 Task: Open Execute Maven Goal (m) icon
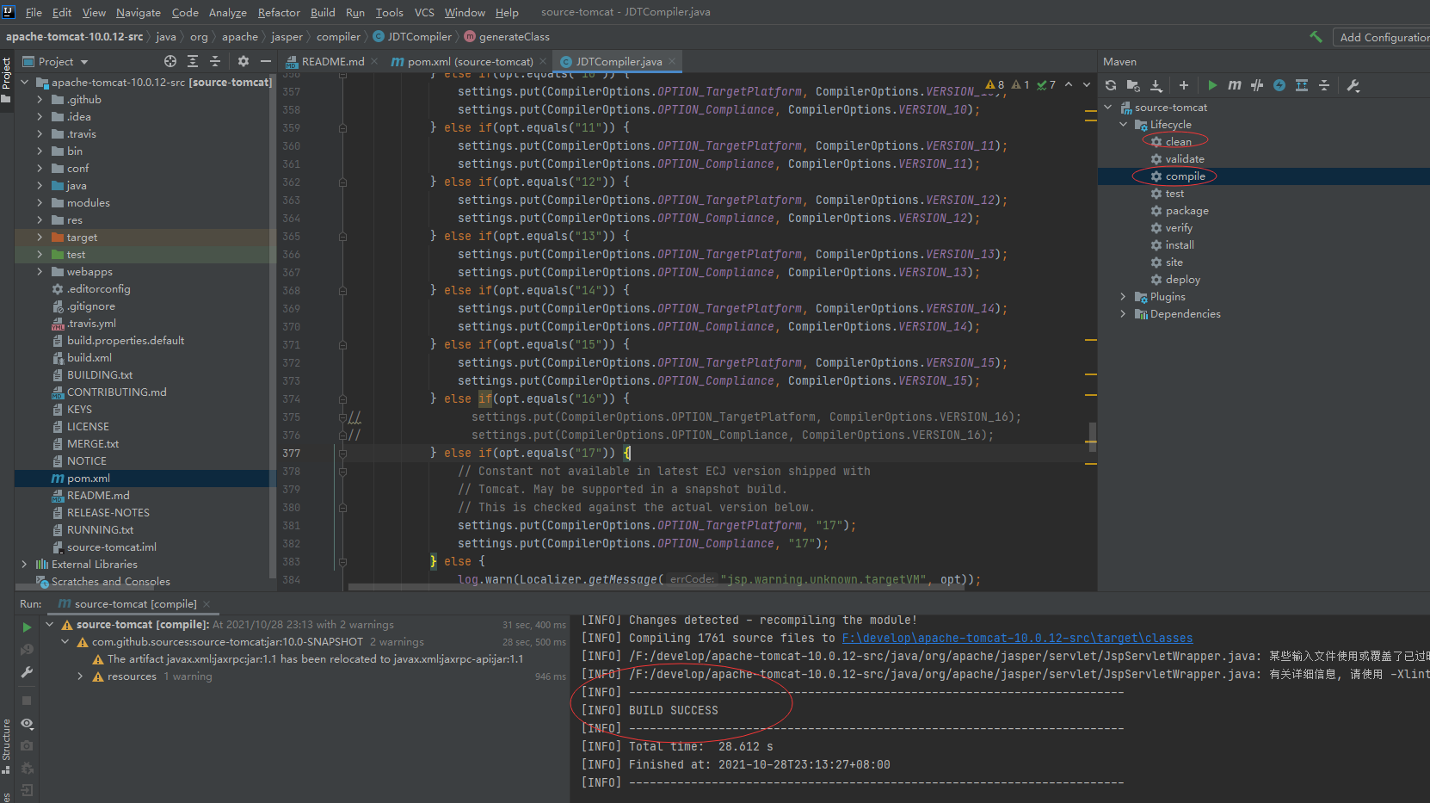pyautogui.click(x=1235, y=85)
